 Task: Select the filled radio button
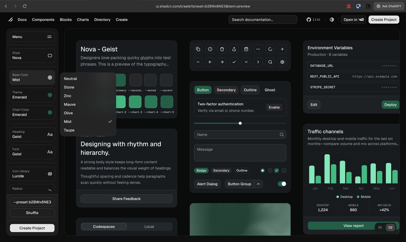point(263,170)
